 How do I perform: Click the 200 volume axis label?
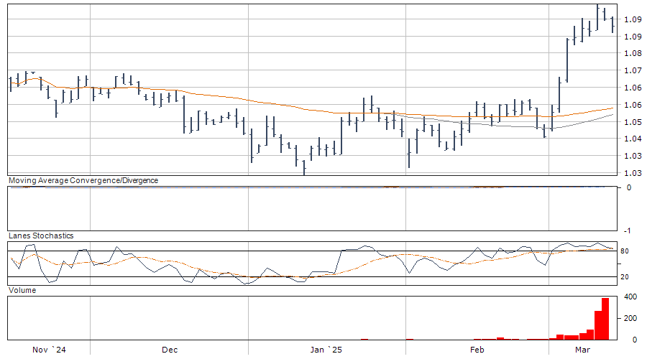[630, 318]
